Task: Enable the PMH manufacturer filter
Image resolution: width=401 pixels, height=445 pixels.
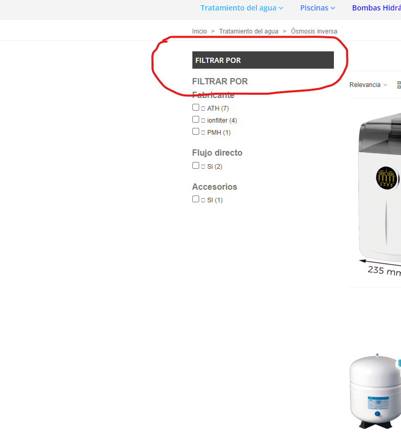Action: coord(196,132)
